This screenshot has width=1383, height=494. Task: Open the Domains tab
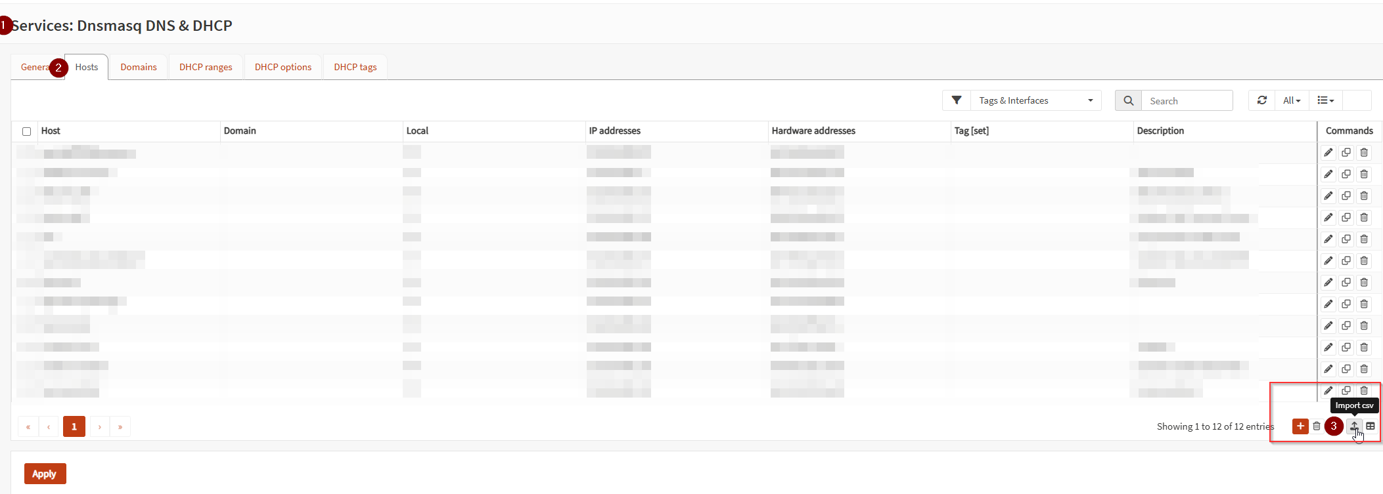click(x=139, y=67)
